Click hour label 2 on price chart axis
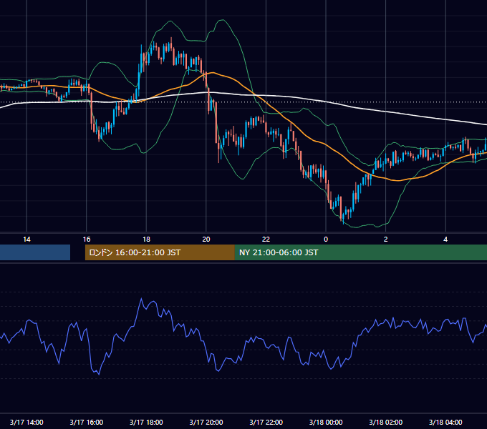This screenshot has width=487, height=429. [x=386, y=240]
